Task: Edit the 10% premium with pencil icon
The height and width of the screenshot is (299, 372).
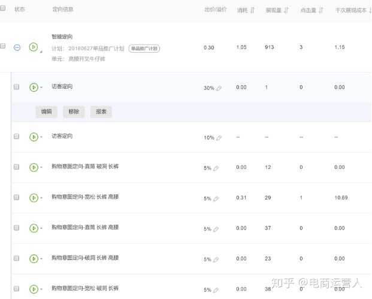Action: [219, 138]
